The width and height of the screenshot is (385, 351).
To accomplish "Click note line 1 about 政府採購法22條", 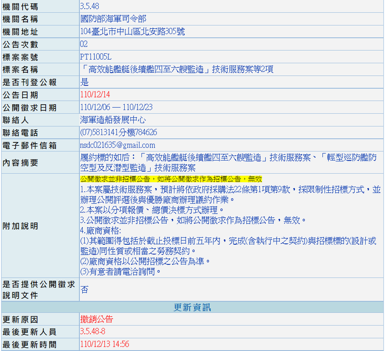I will coord(231,195).
